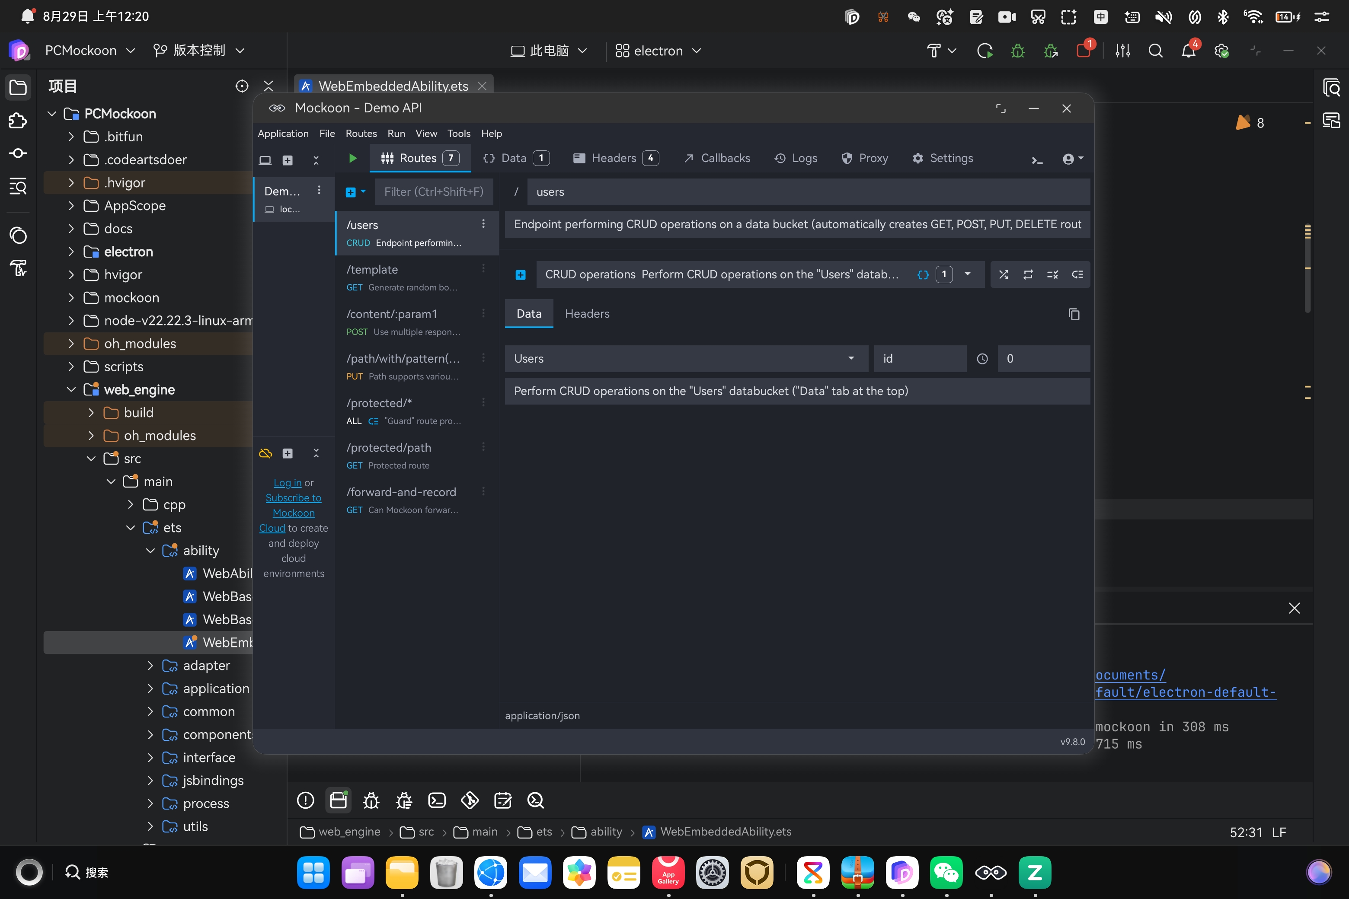Toggle the disable rules button for the route

[1052, 274]
